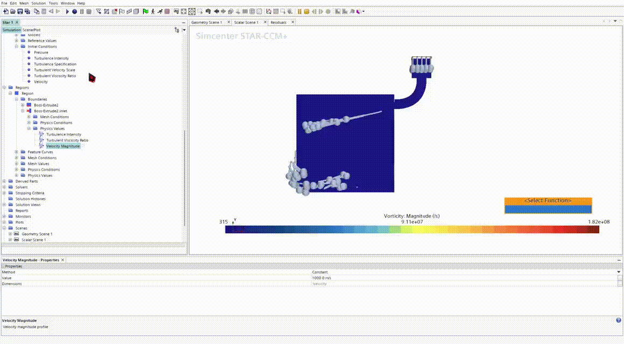The height and width of the screenshot is (344, 624).
Task: Open the Tools menu
Action: (53, 3)
